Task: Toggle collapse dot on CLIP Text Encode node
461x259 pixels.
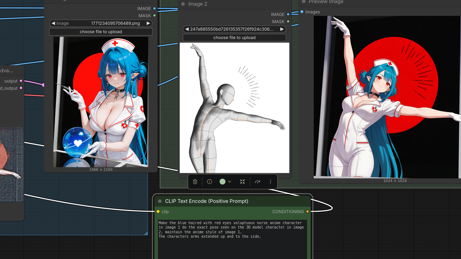Action: tap(160, 201)
